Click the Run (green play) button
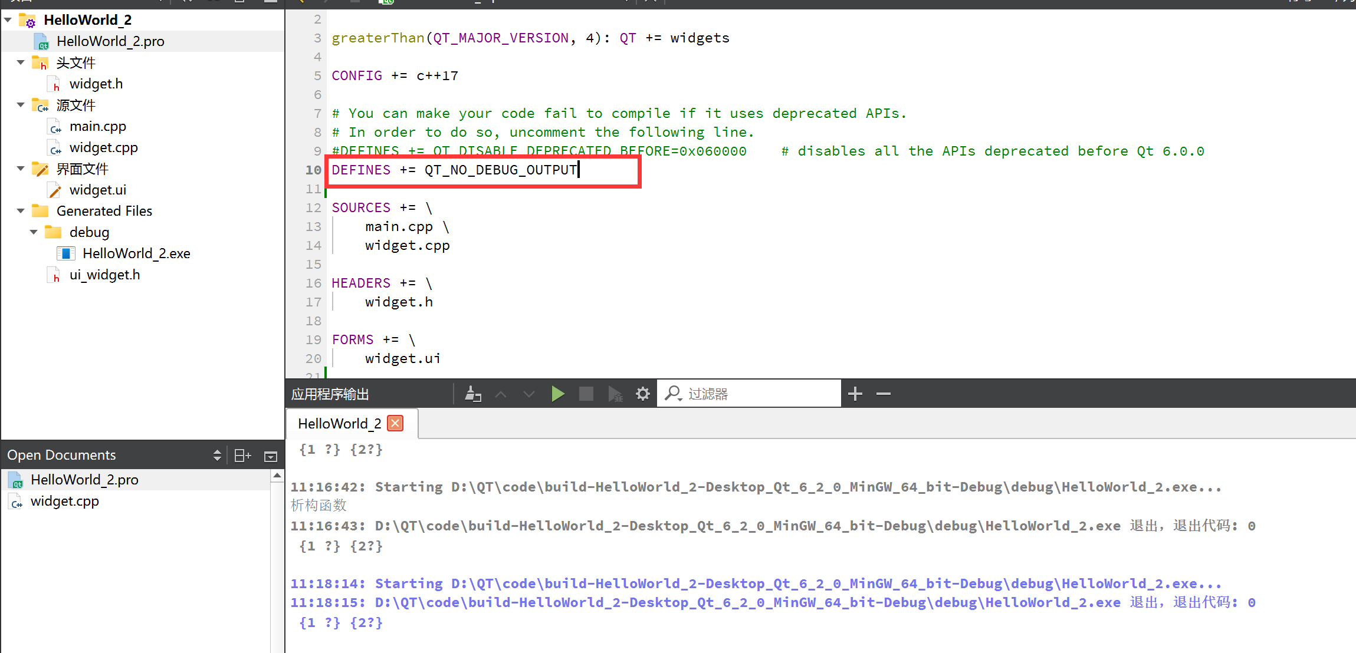Image resolution: width=1356 pixels, height=653 pixels. [x=557, y=394]
